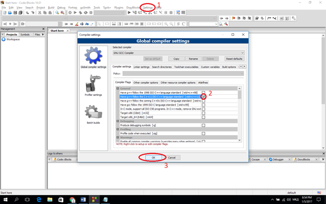This screenshot has width=326, height=204.
Task: Click the red wrench options icon
Action: pyautogui.click(x=226, y=24)
